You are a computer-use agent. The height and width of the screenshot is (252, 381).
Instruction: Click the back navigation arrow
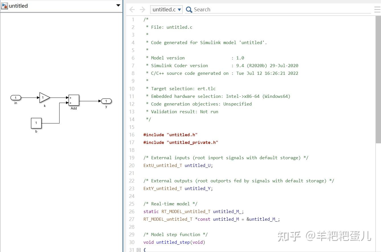click(132, 9)
